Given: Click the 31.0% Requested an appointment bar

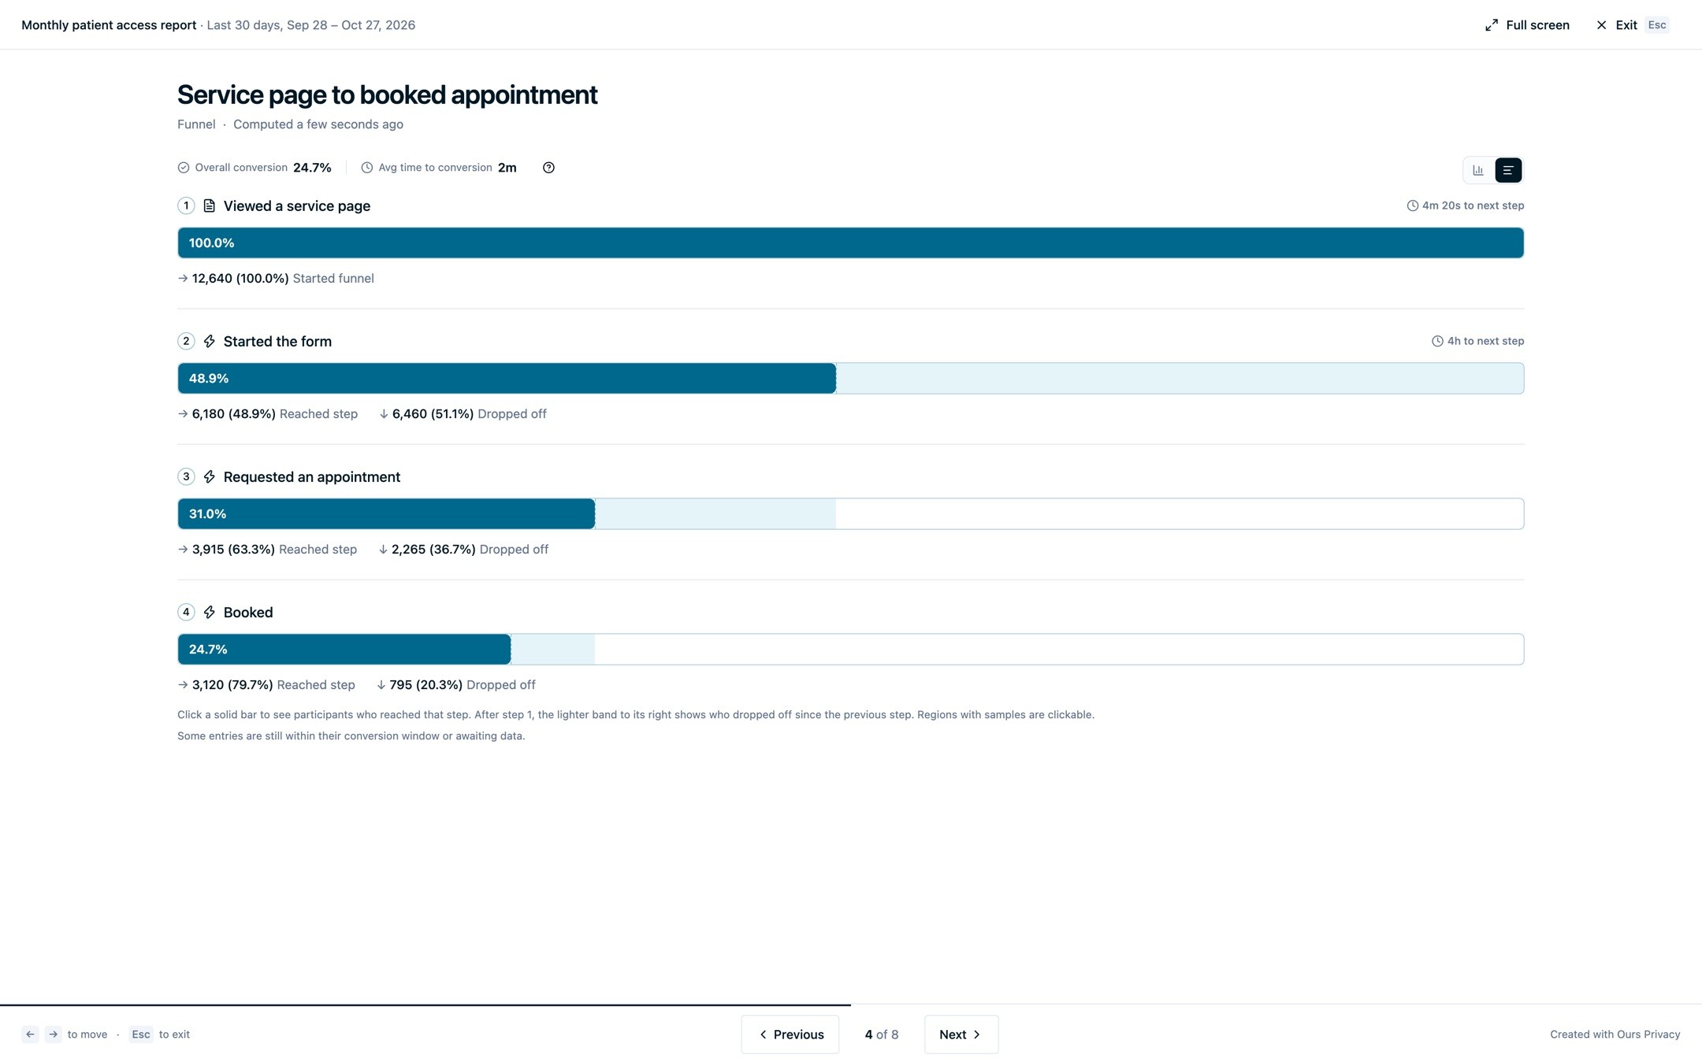Looking at the screenshot, I should tap(386, 513).
